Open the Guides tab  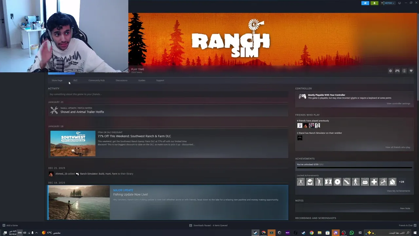[x=142, y=80]
